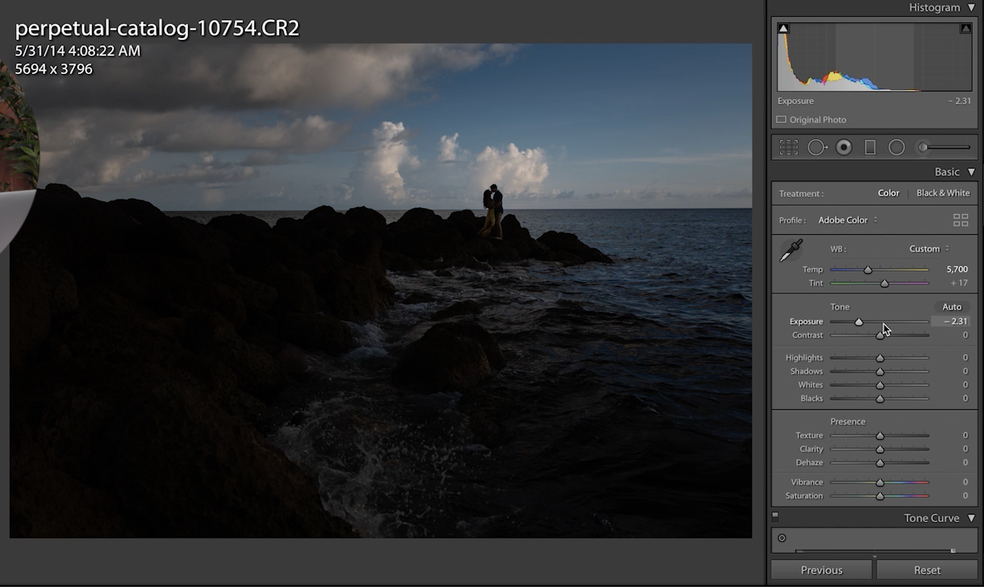Click the Temp slider handle
The height and width of the screenshot is (587, 984).
(867, 270)
